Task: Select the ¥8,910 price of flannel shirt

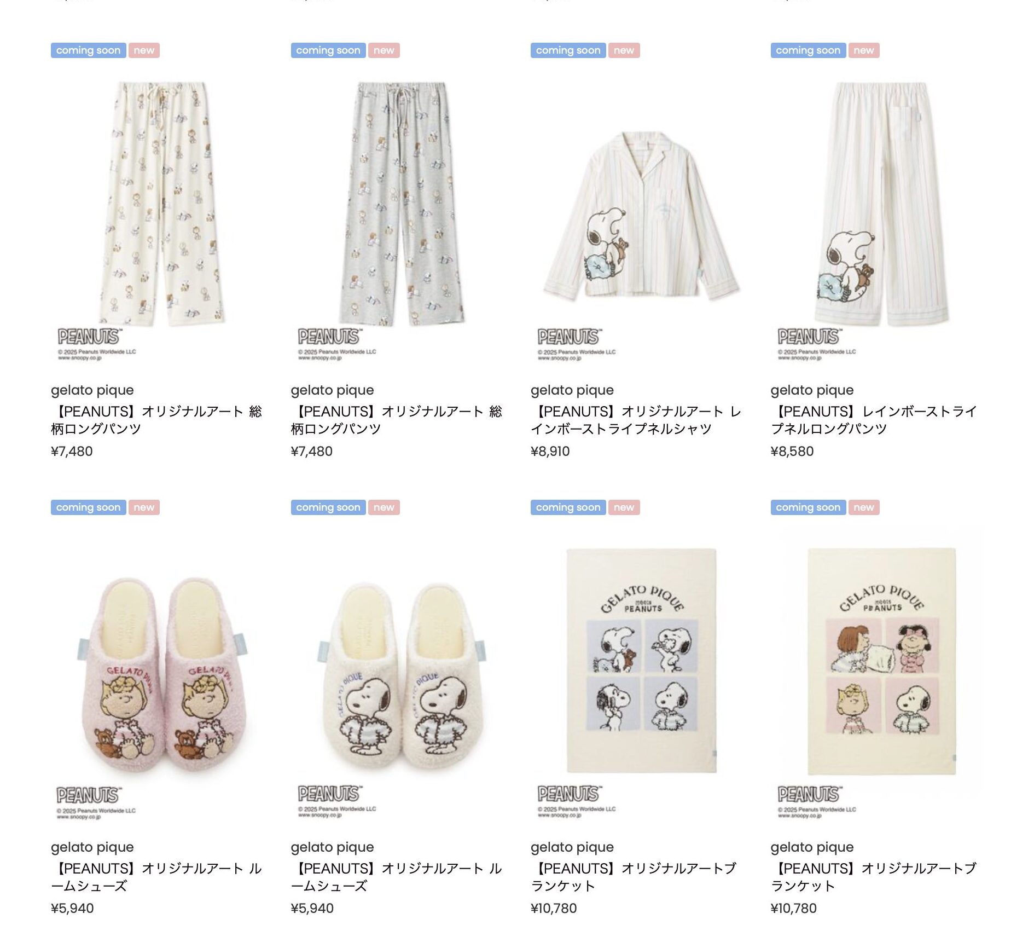Action: 550,452
